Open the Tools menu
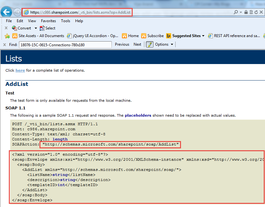The height and width of the screenshot is (207, 265). pyautogui.click(x=66, y=21)
